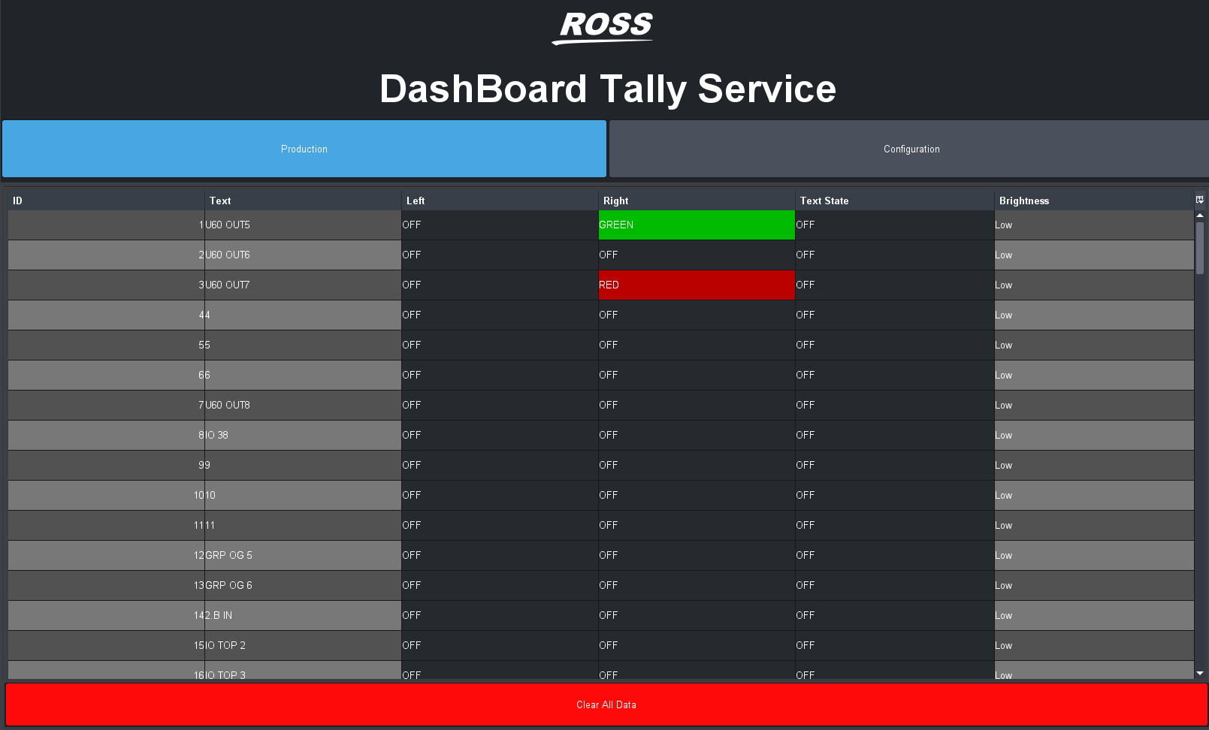Click the Brightness Low cell for IO TOP 2
This screenshot has width=1209, height=730.
click(x=1094, y=646)
